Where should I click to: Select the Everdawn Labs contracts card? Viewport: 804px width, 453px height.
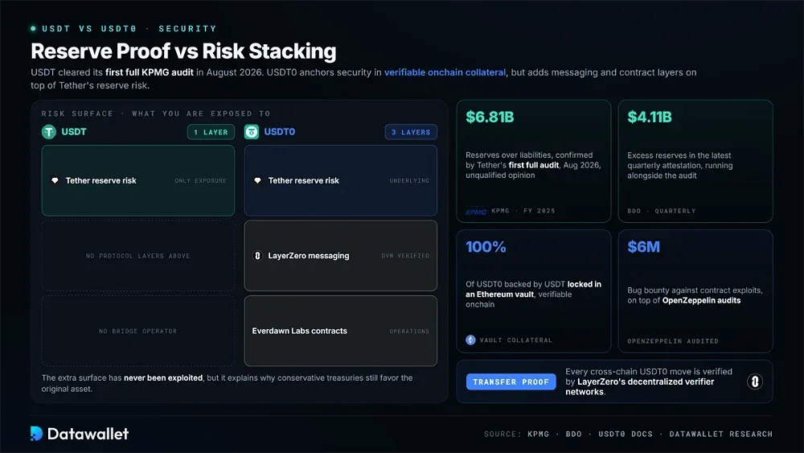[x=340, y=331]
